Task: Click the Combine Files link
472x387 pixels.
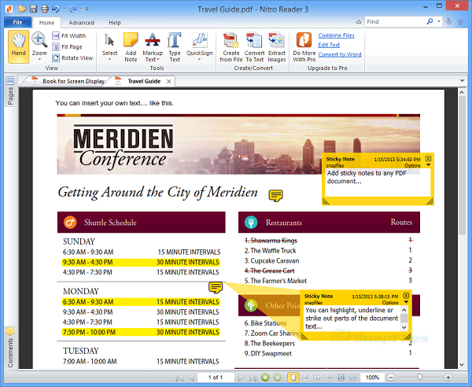Action: tap(336, 35)
